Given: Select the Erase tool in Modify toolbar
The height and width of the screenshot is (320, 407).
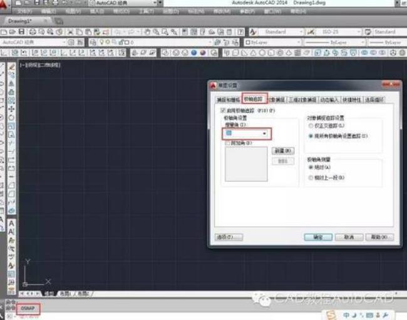Looking at the screenshot, I should 11,67.
